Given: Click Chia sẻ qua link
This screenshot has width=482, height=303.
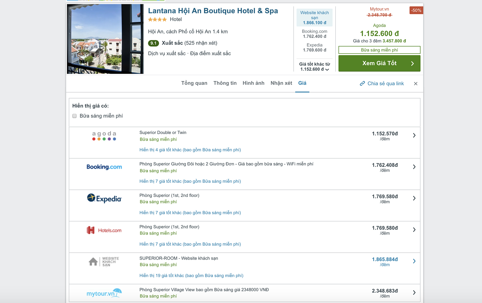Looking at the screenshot, I should (386, 83).
